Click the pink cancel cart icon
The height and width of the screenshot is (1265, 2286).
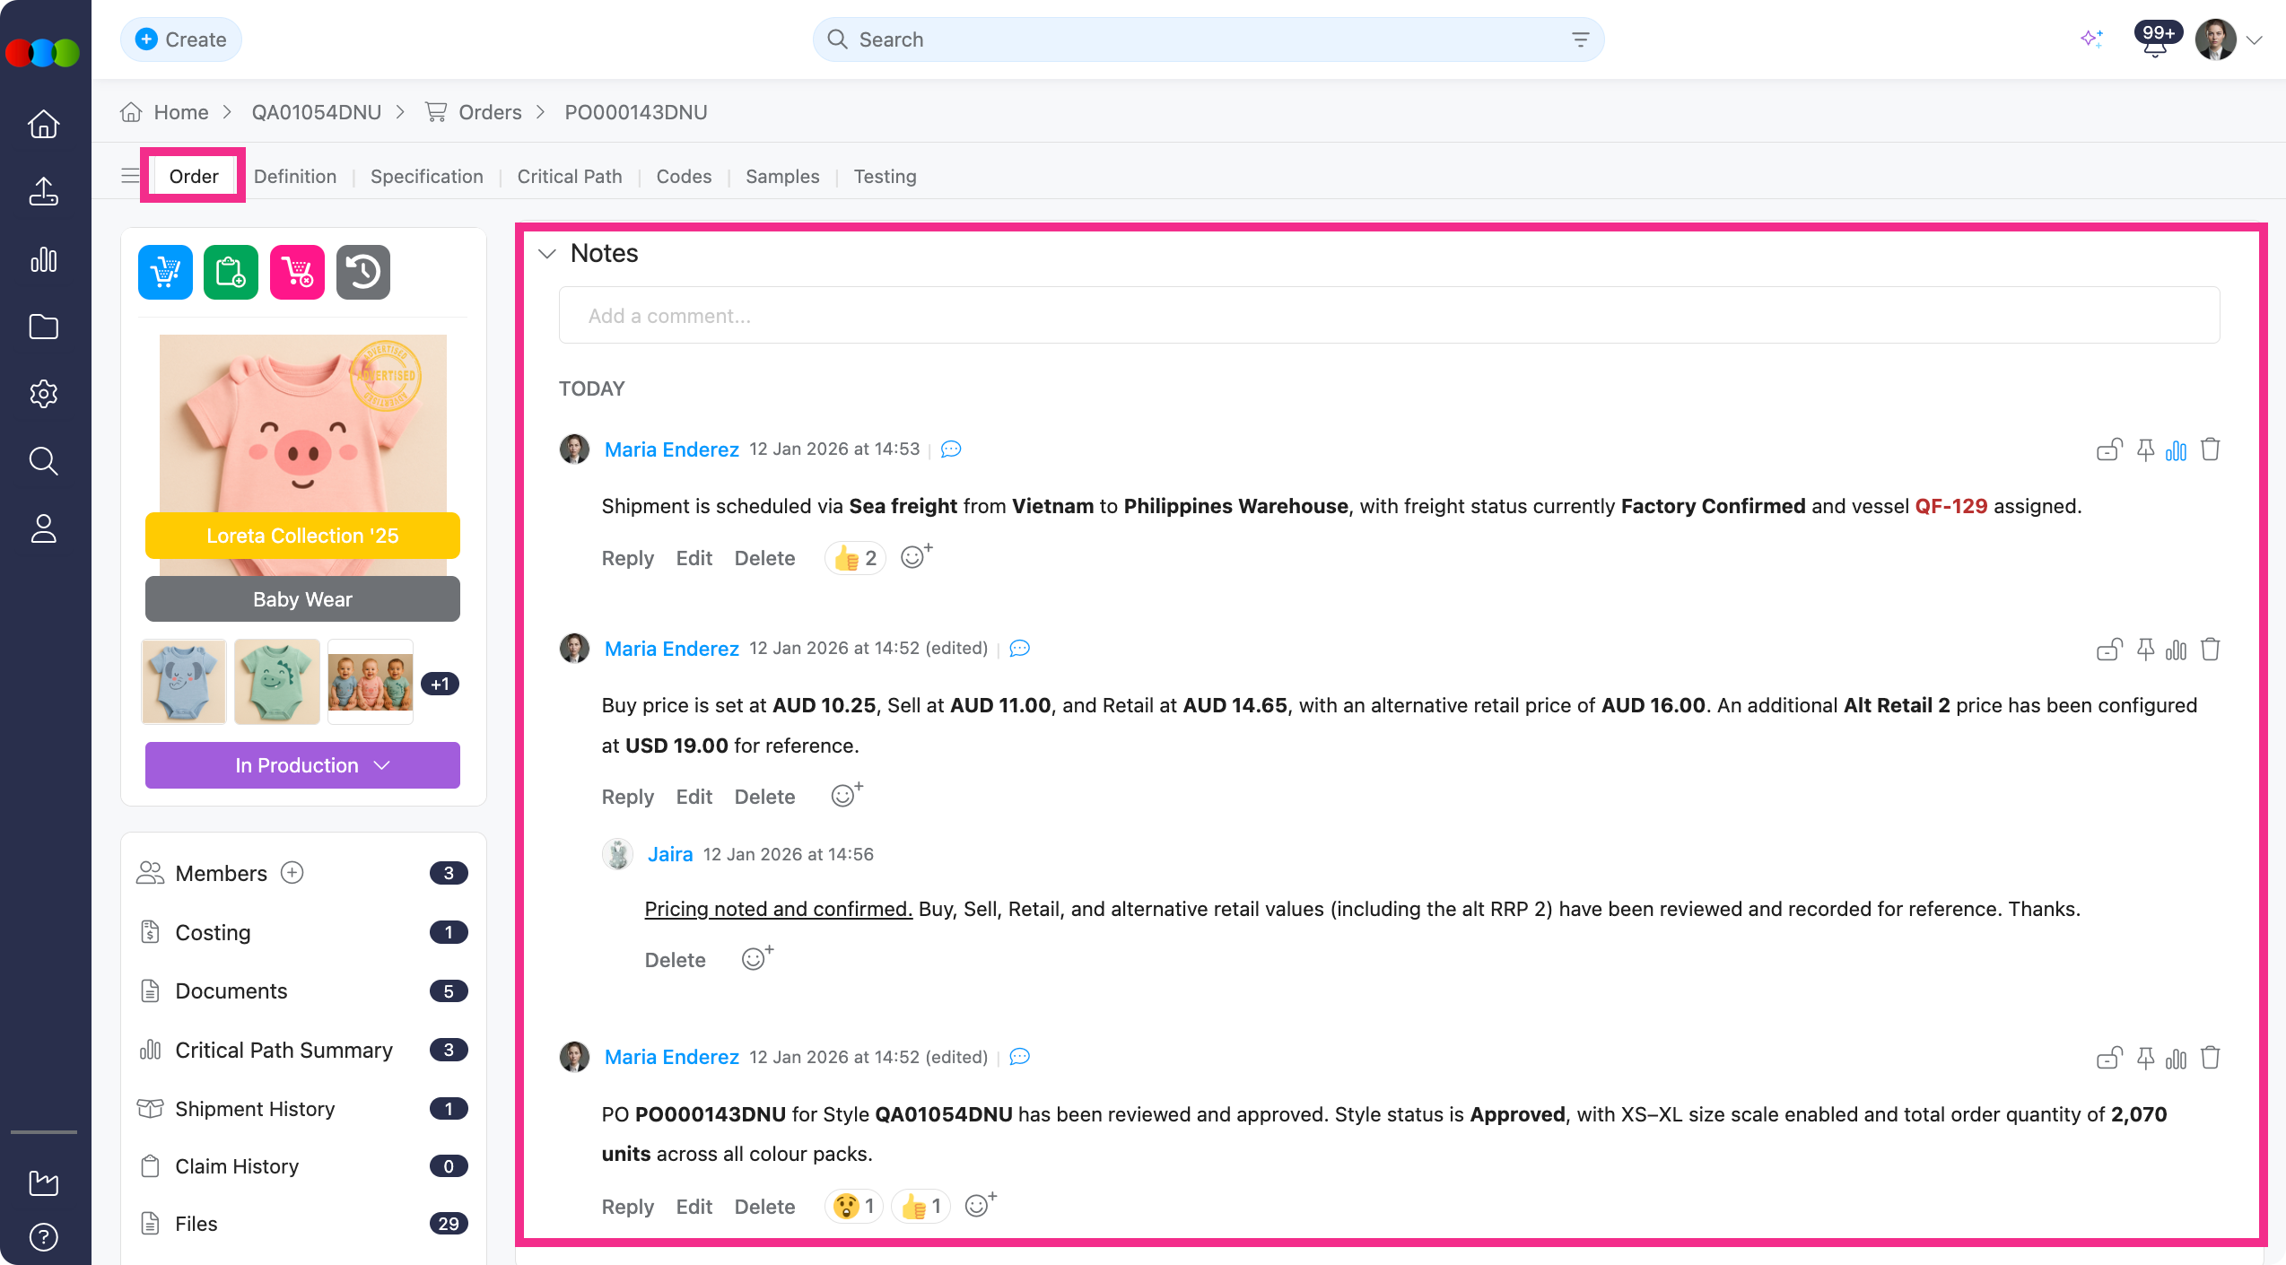[x=297, y=272]
